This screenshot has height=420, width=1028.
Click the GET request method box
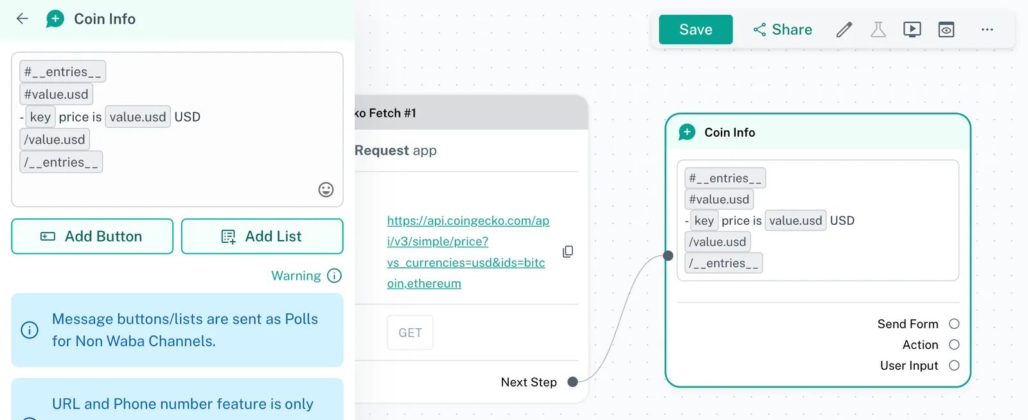410,333
